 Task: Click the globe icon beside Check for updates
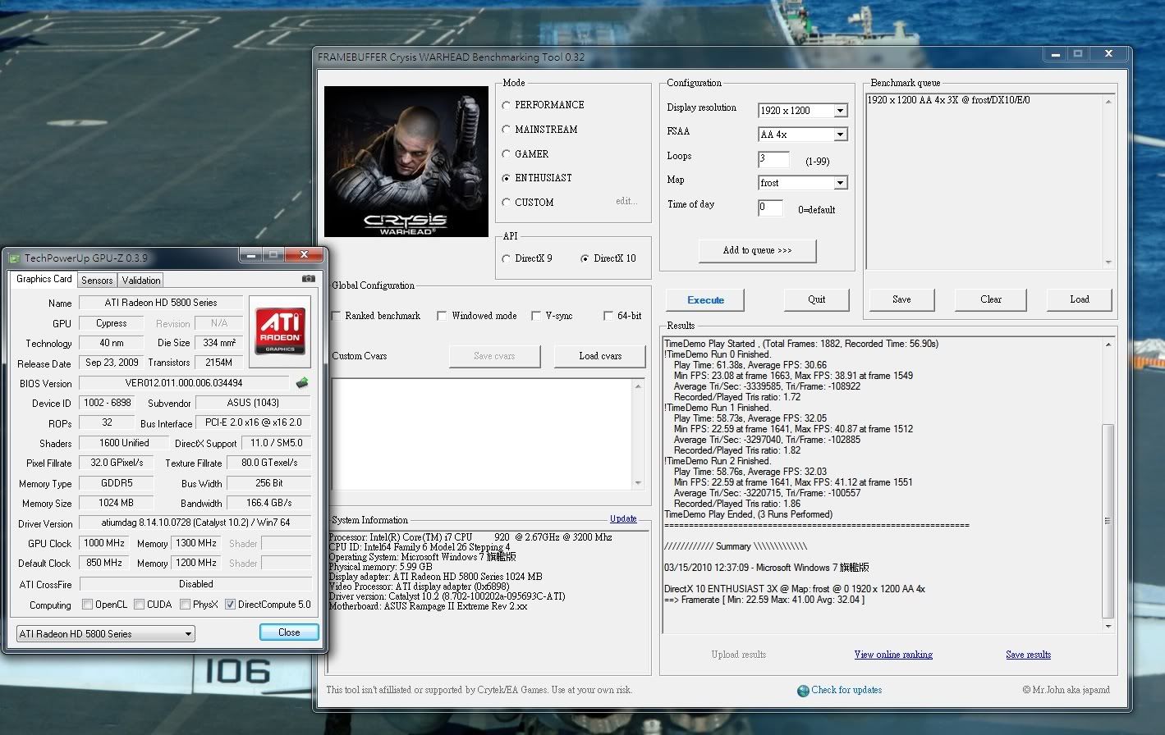(803, 691)
